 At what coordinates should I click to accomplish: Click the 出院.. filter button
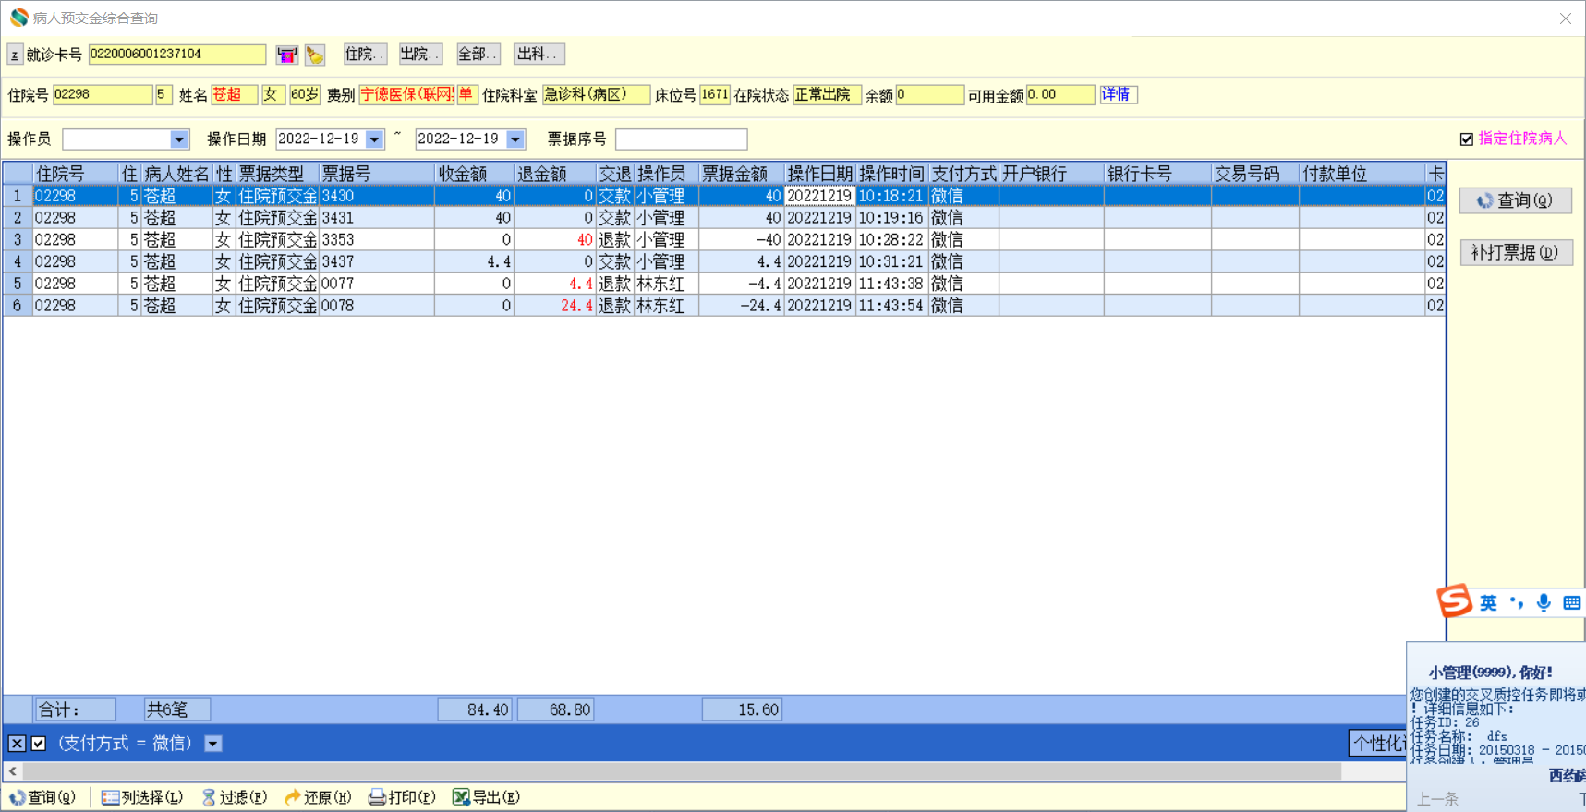[420, 55]
